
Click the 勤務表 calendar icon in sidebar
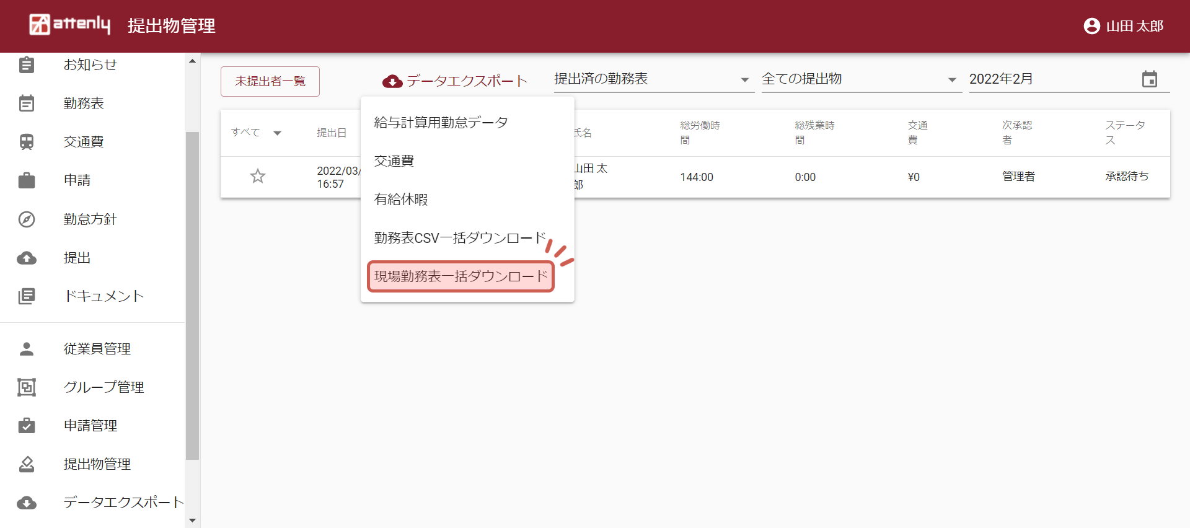click(x=27, y=103)
